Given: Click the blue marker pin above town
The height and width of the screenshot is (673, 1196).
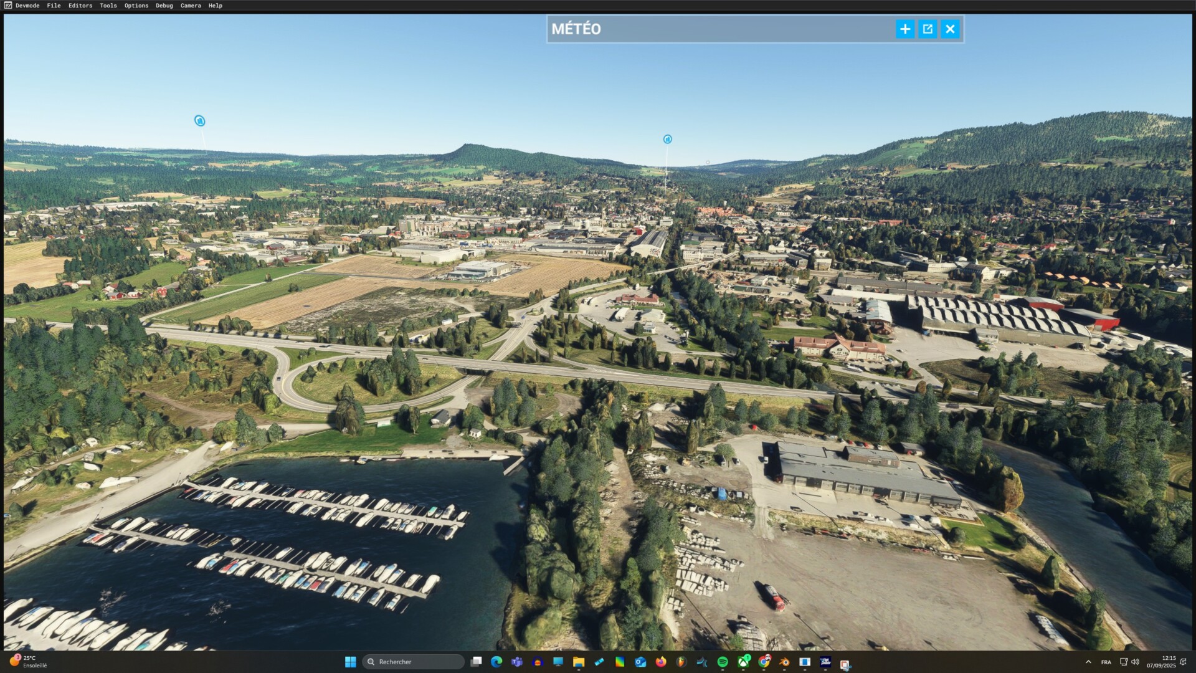Looking at the screenshot, I should 667,139.
